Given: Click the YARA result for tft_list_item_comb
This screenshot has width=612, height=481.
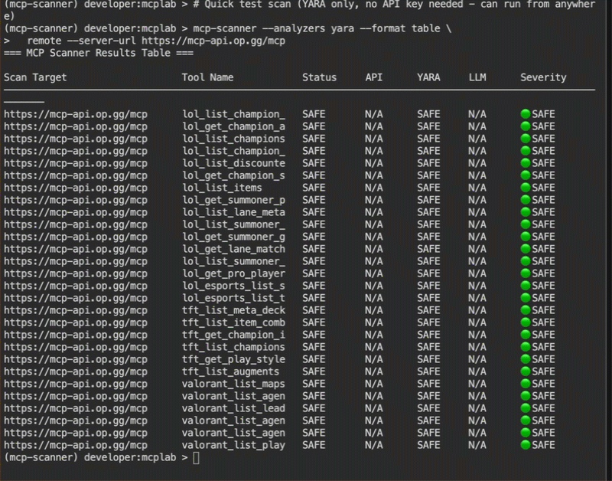Looking at the screenshot, I should pyautogui.click(x=428, y=322).
